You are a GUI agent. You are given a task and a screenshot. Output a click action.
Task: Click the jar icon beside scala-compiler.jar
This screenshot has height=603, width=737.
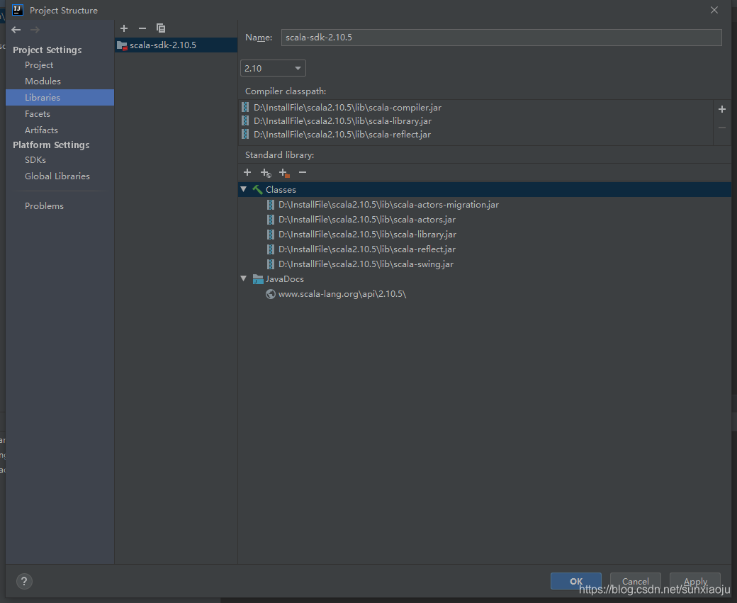245,107
